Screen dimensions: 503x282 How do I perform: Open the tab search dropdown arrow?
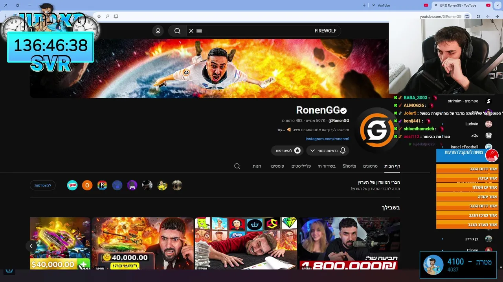point(498,5)
